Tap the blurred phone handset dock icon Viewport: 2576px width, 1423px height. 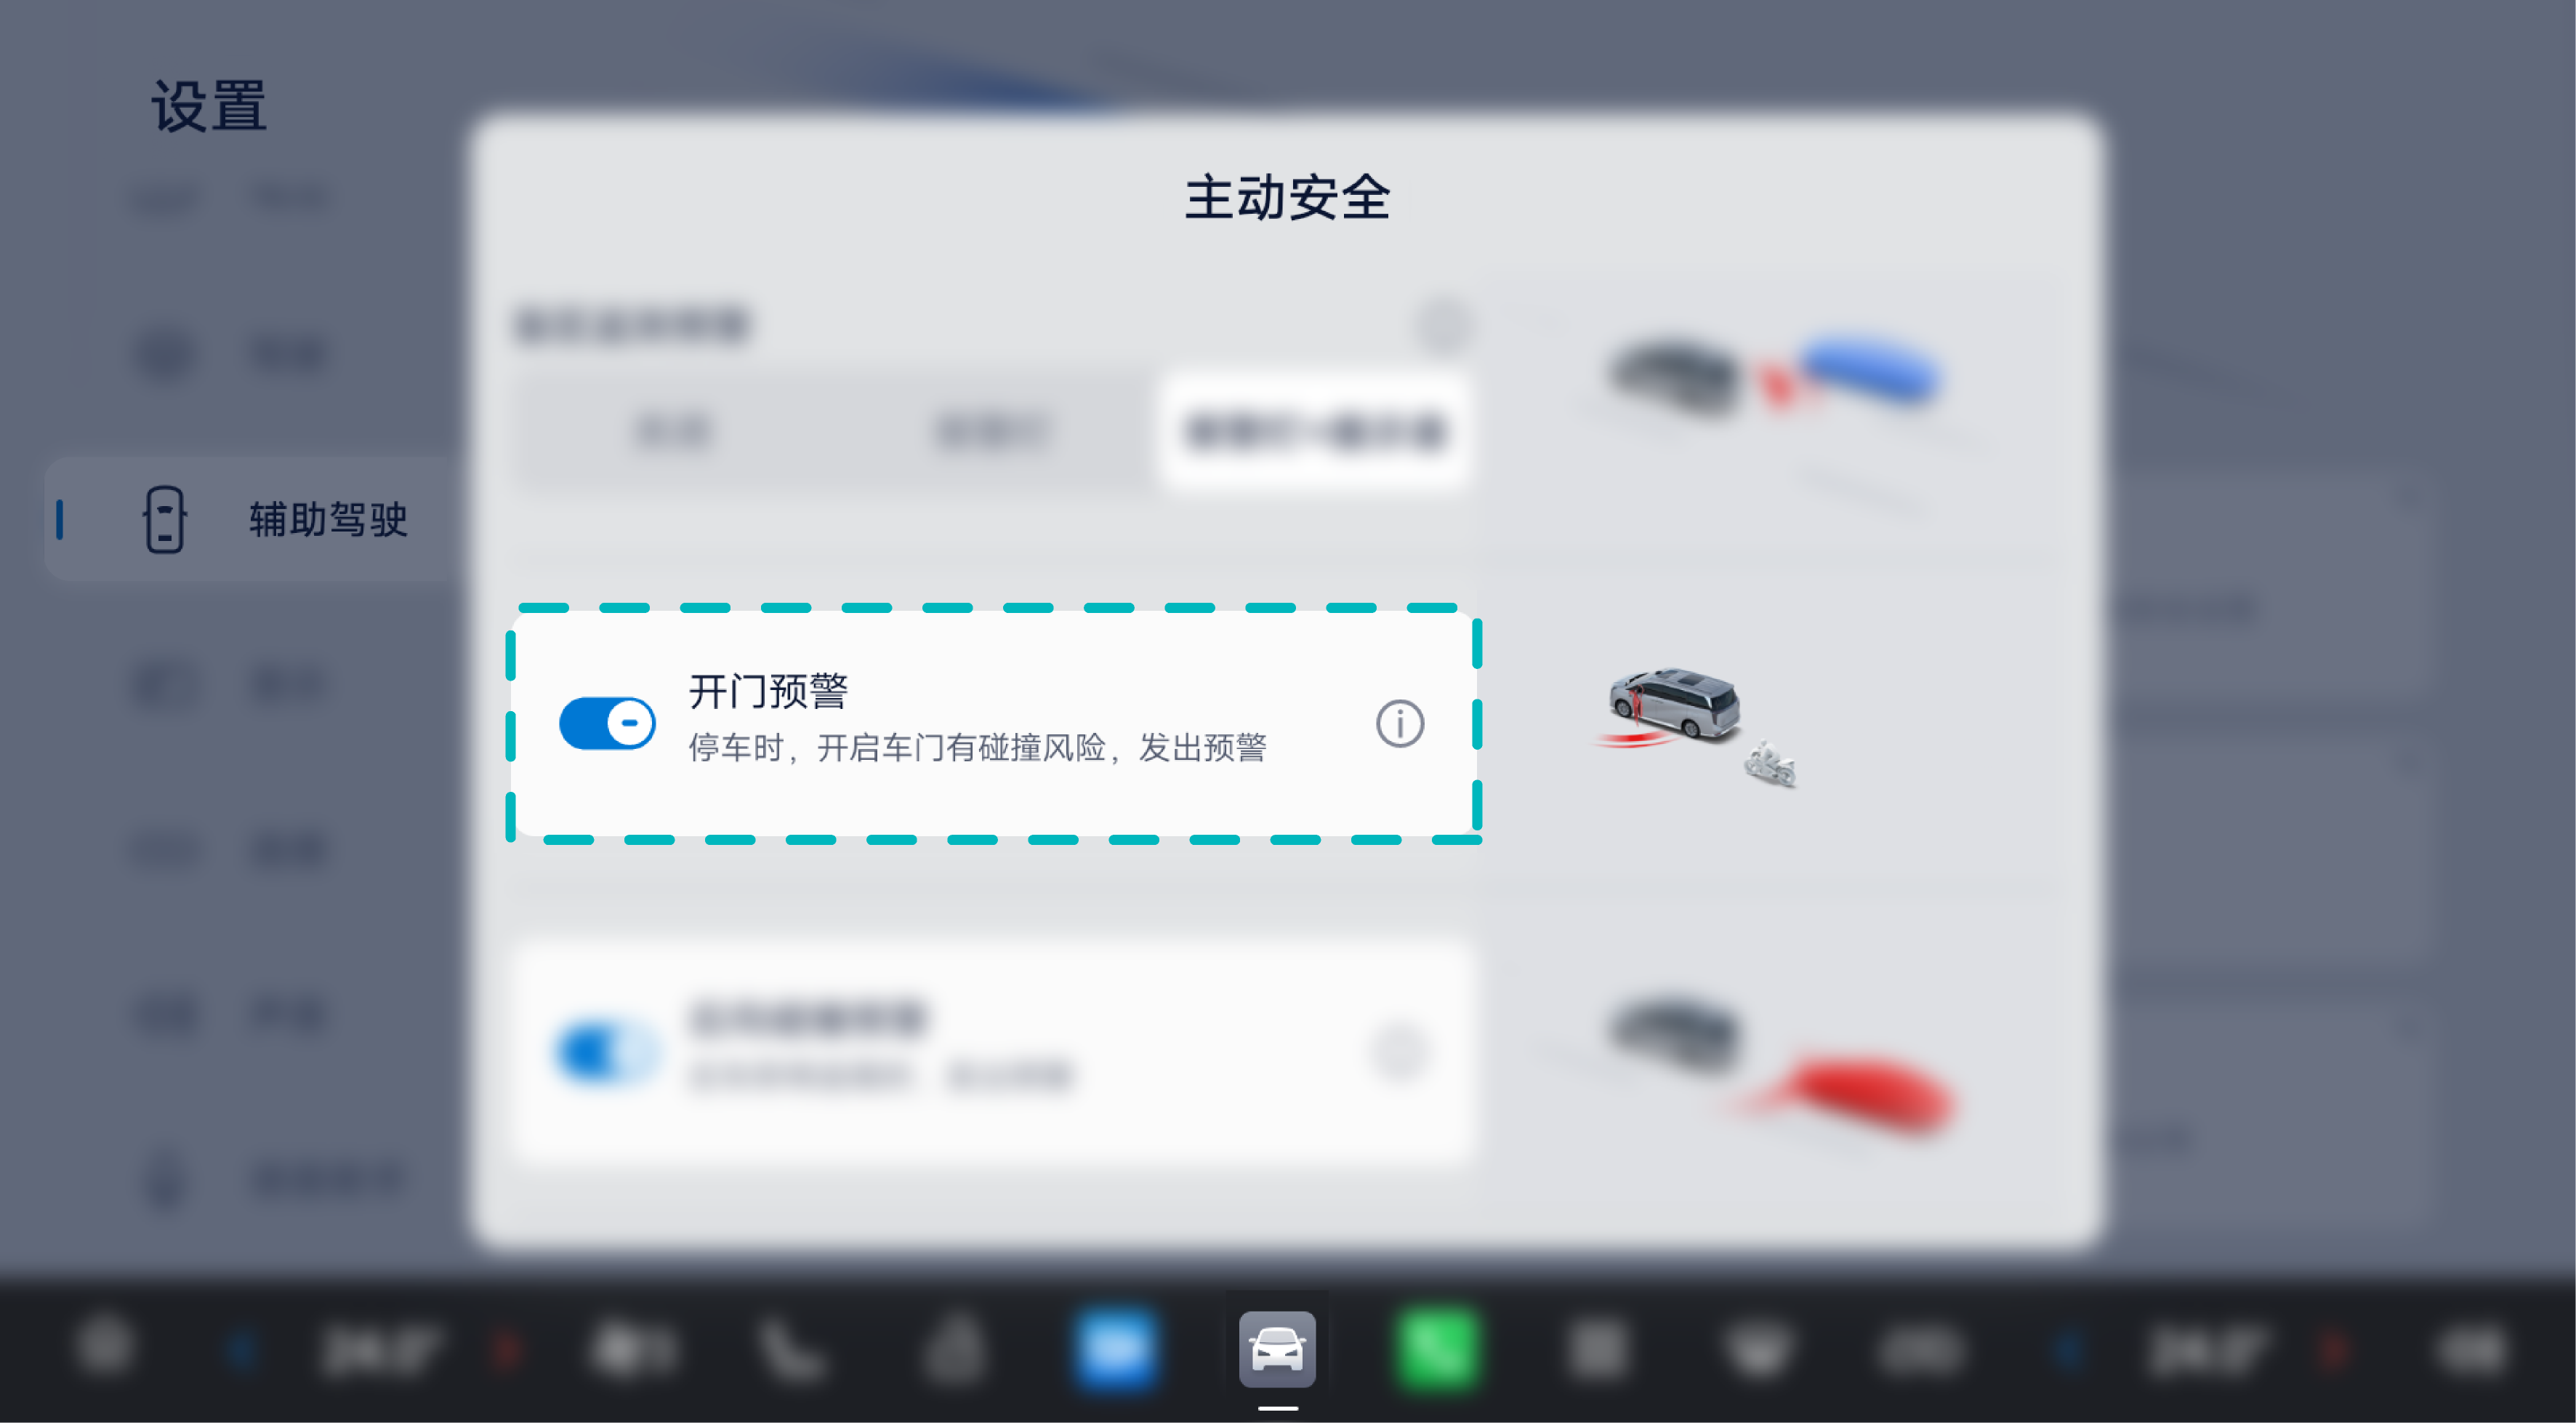coord(791,1350)
